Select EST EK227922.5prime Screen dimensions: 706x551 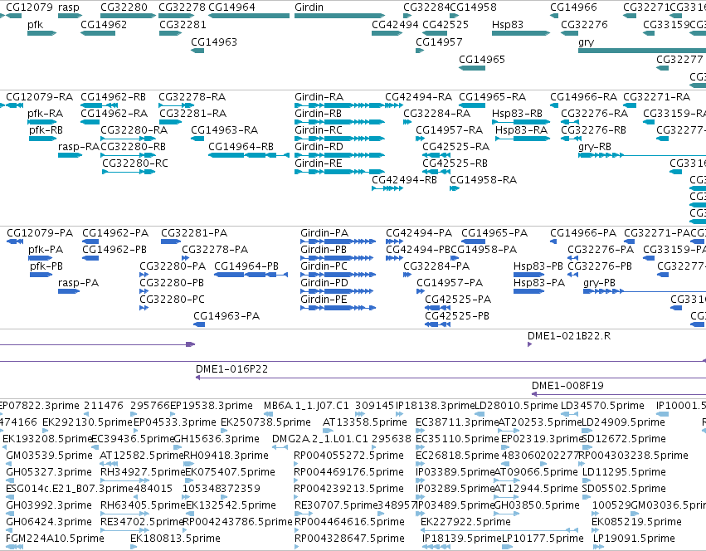coord(465,522)
